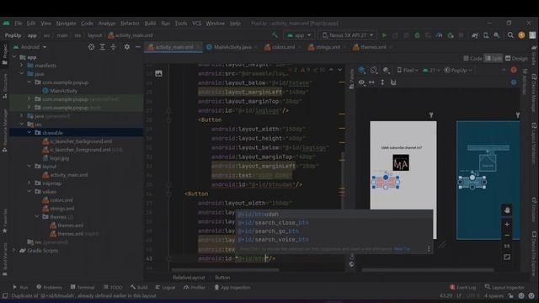Open the Profiler tool window
Image resolution: width=539 pixels, height=303 pixels.
tap(195, 287)
